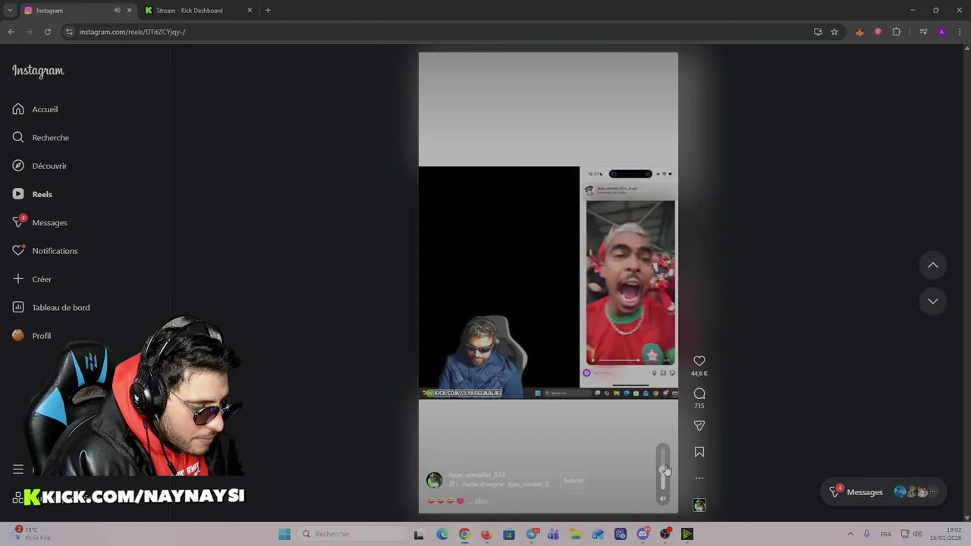Open Chrome from the taskbar
The image size is (971, 546).
(464, 534)
